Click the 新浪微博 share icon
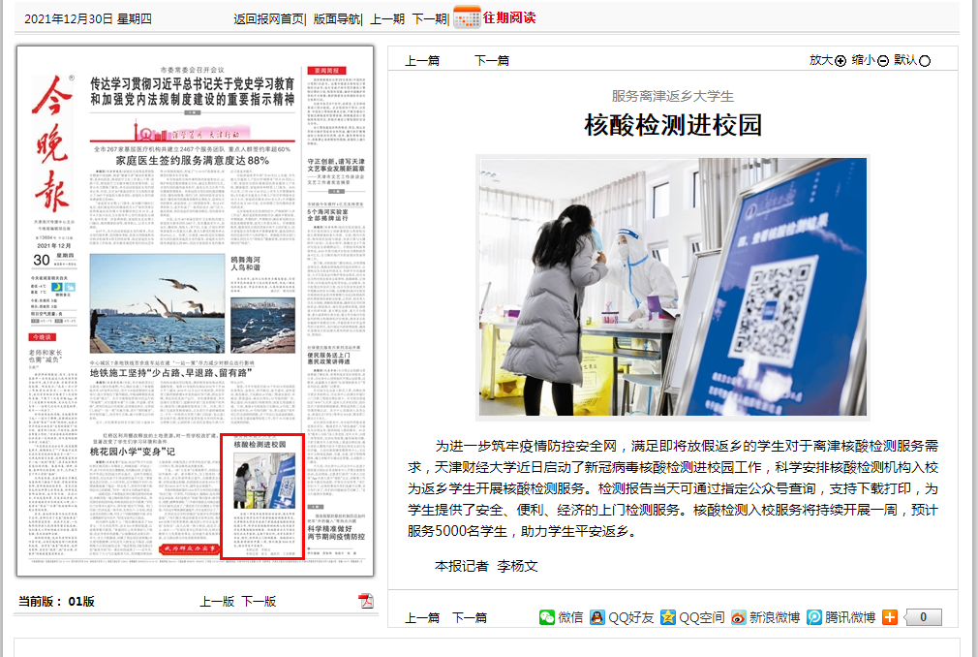 739,617
